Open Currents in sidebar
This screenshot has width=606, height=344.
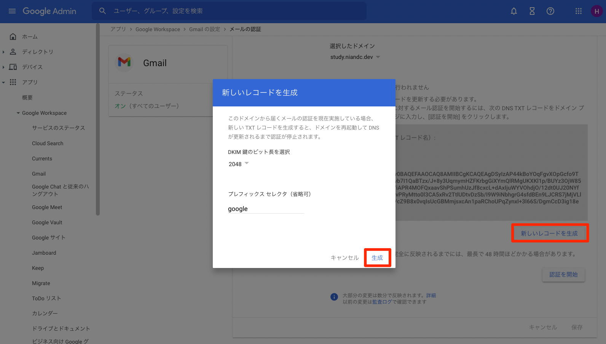coord(42,159)
